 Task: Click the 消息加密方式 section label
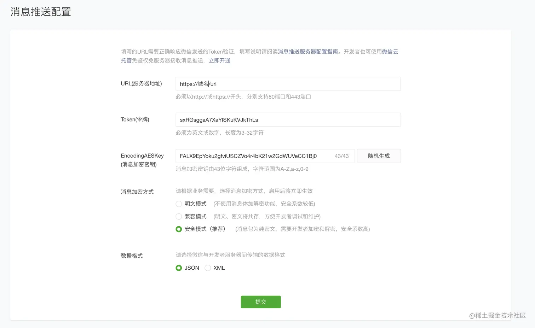click(x=137, y=192)
